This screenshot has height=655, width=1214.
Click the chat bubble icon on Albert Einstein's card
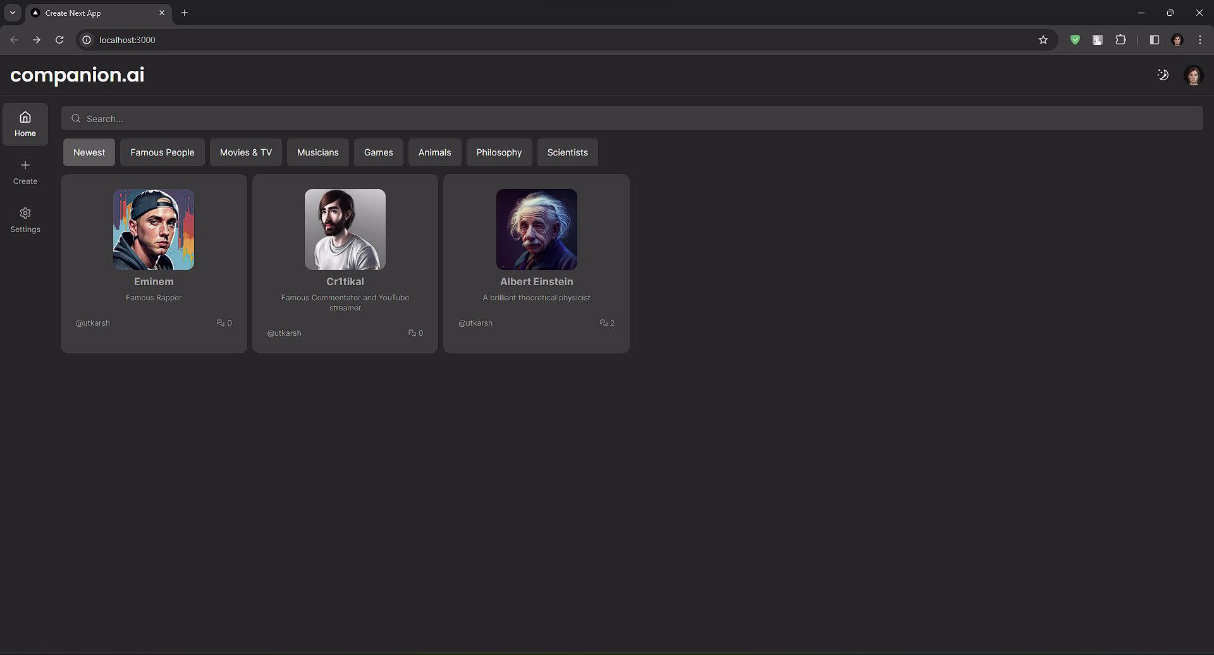coord(603,322)
